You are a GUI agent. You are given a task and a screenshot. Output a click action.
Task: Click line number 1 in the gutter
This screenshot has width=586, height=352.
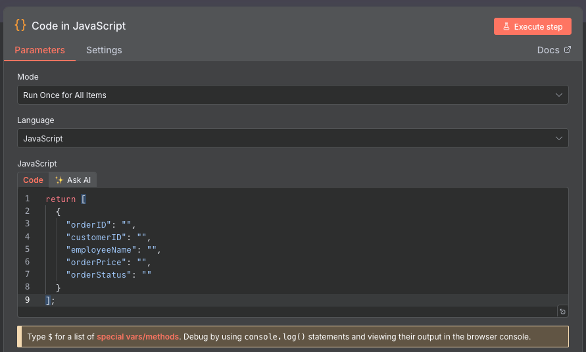(x=27, y=199)
